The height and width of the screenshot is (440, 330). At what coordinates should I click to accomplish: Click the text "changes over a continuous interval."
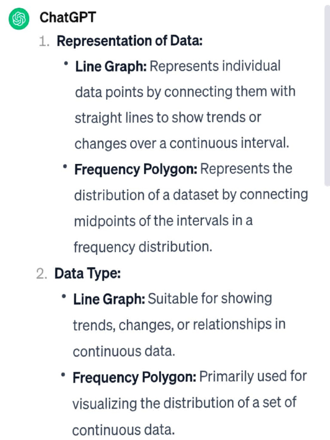[182, 144]
